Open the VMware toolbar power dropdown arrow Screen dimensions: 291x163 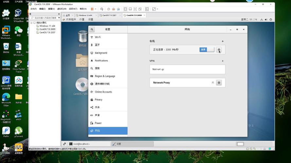pos(96,9)
